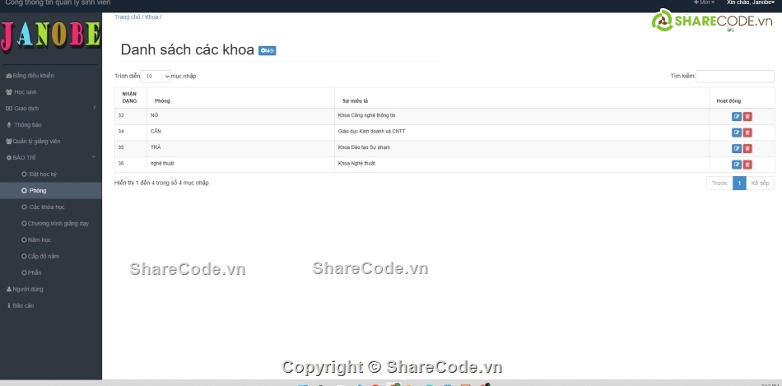Sort table by Phòng column header
The image size is (782, 386).
[x=162, y=100]
